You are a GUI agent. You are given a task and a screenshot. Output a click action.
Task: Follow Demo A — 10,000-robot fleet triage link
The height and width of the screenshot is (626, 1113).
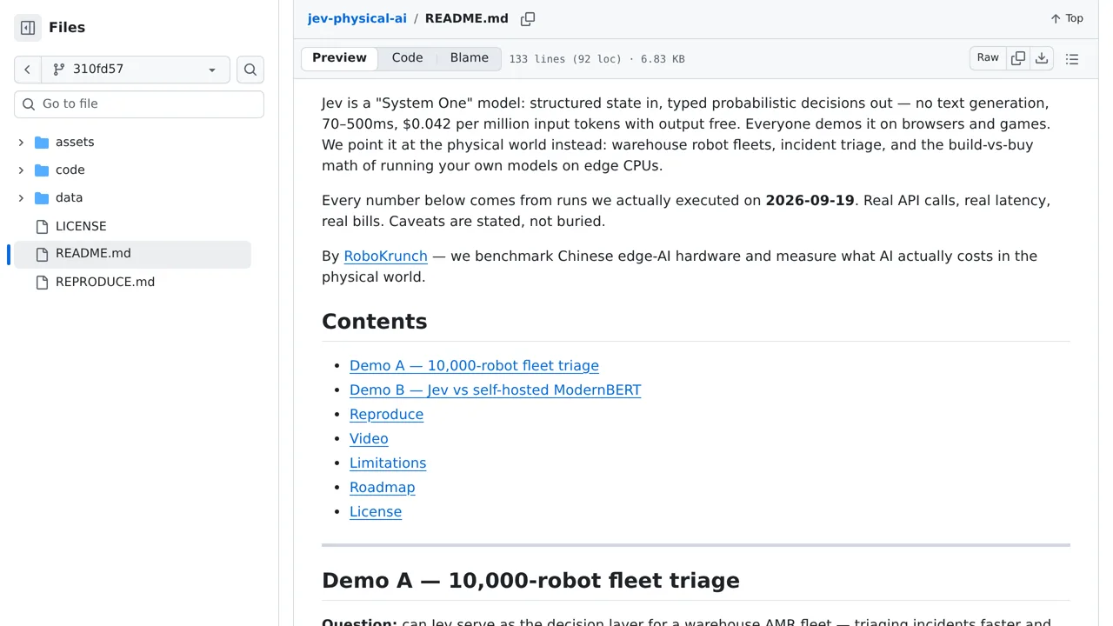474,365
